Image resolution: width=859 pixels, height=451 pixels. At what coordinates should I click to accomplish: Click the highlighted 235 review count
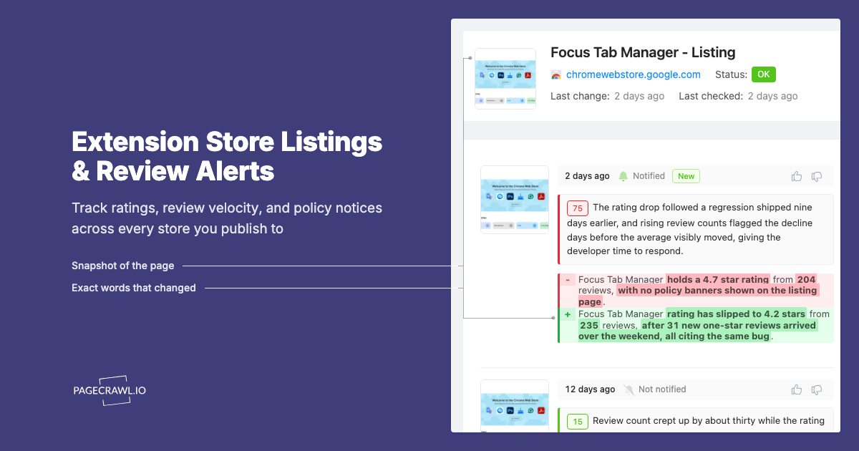pyautogui.click(x=589, y=325)
